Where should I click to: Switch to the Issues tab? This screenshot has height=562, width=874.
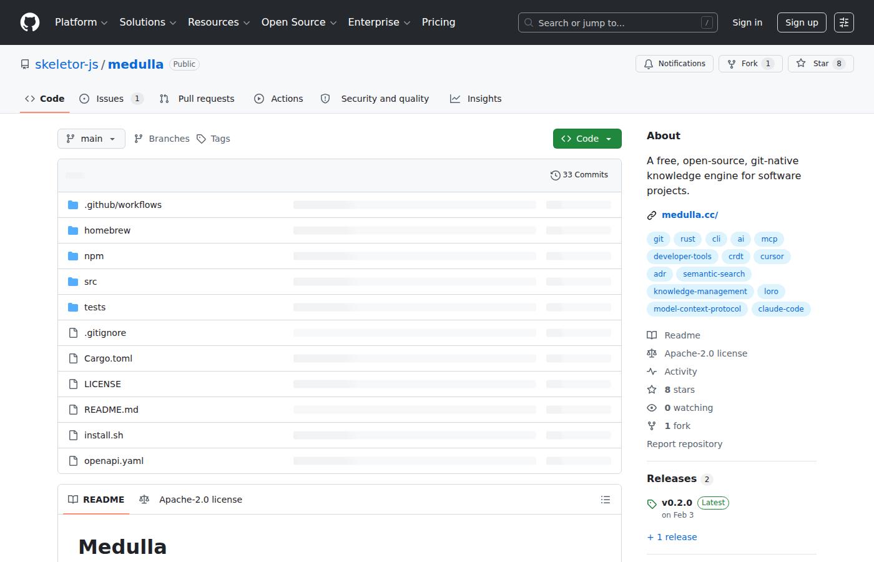click(x=112, y=99)
